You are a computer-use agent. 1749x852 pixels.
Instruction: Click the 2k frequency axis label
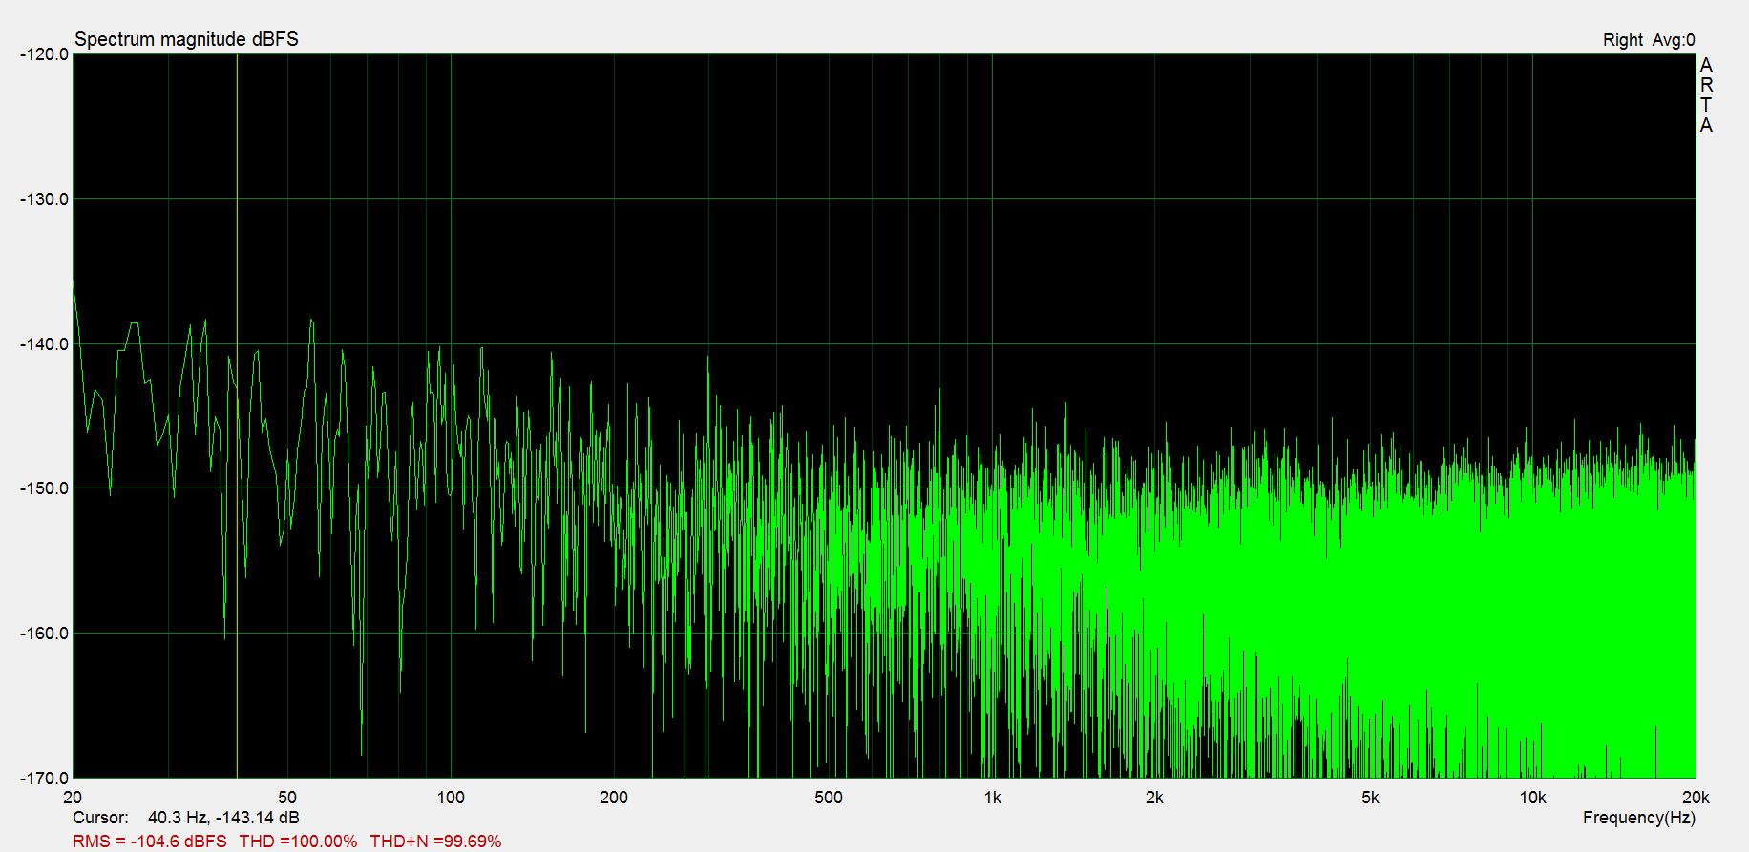1154,798
